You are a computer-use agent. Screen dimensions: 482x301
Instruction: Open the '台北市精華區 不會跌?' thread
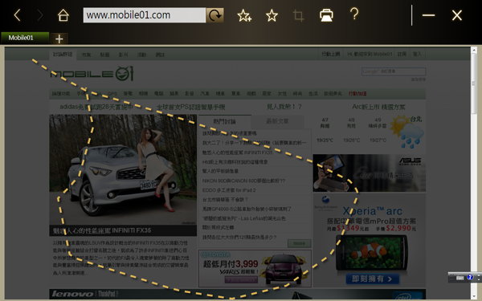pyautogui.click(x=225, y=200)
